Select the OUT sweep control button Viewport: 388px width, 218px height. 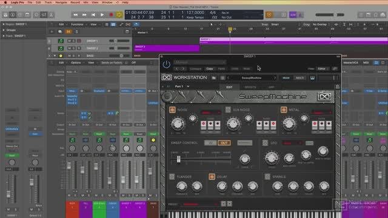tap(224, 143)
